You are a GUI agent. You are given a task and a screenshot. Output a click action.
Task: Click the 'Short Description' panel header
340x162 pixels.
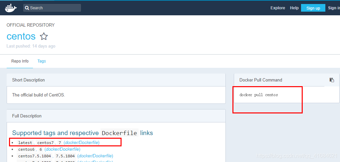(x=116, y=80)
